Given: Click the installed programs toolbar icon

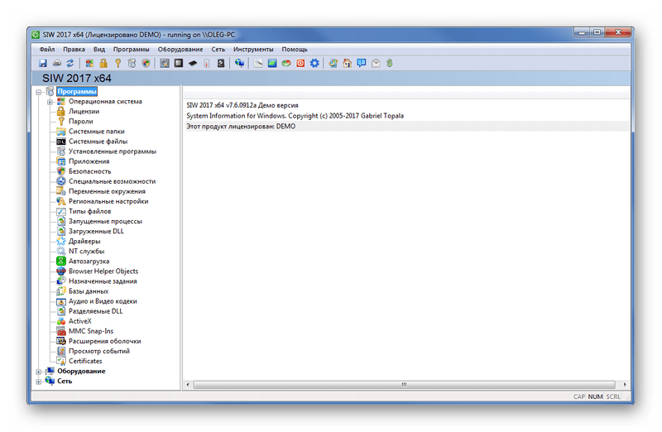Looking at the screenshot, I should [132, 64].
